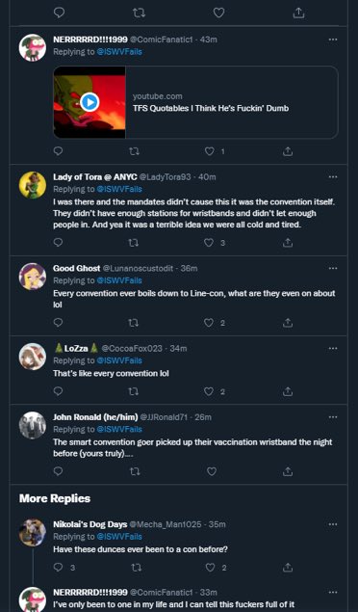Retweet Good Ghost's Line-con reply
Screen dimensions: 358x612
click(x=133, y=323)
